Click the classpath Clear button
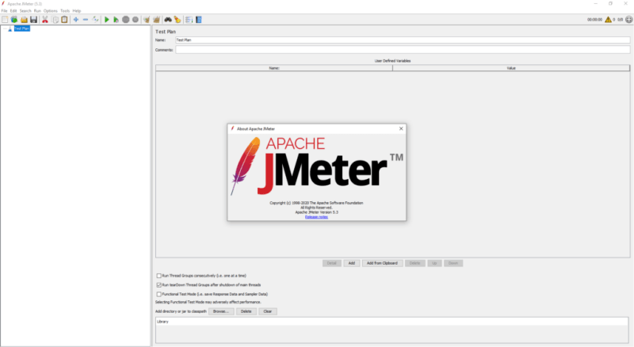Viewport: 634px width, 347px height. 268,311
